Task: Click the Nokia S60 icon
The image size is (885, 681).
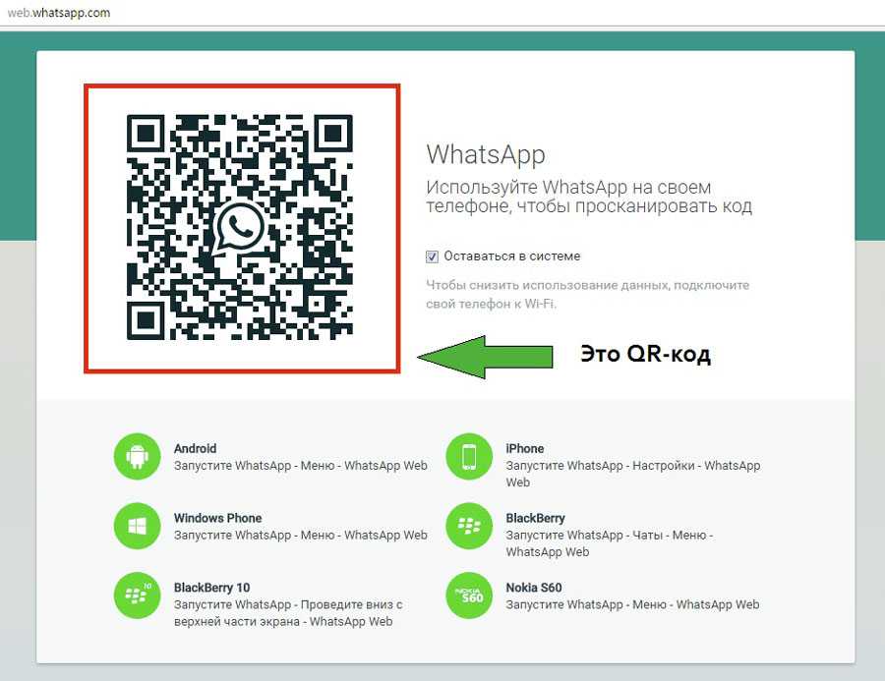Action: coord(469,596)
